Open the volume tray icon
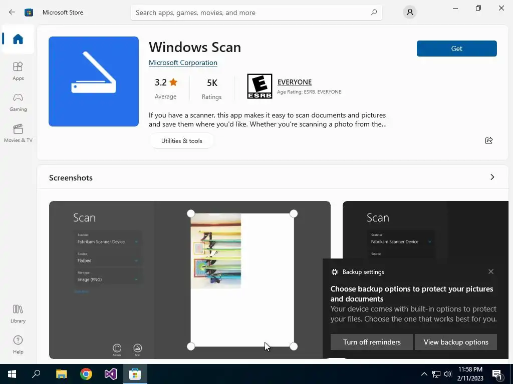 (x=448, y=374)
